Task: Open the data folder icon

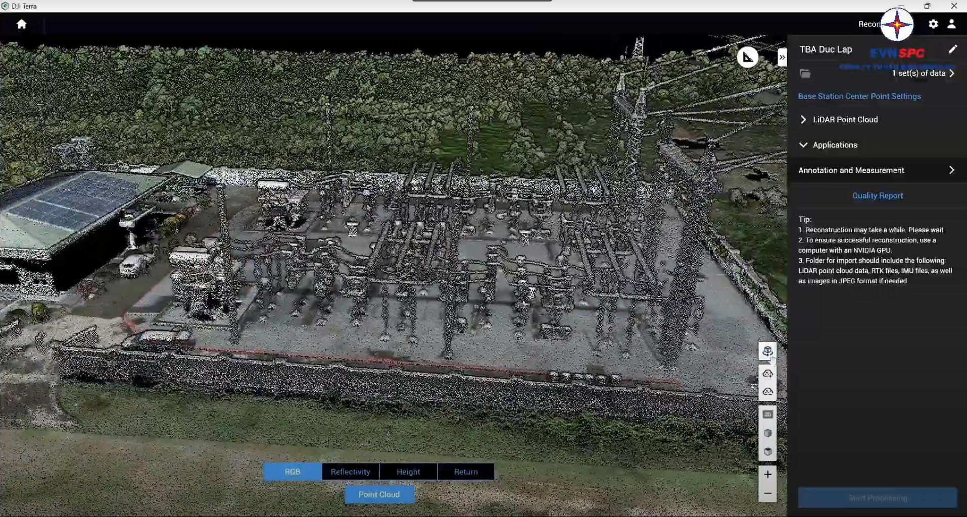Action: coord(805,74)
